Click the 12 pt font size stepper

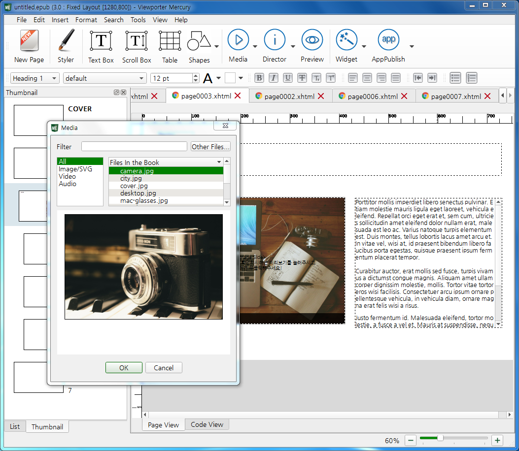196,78
